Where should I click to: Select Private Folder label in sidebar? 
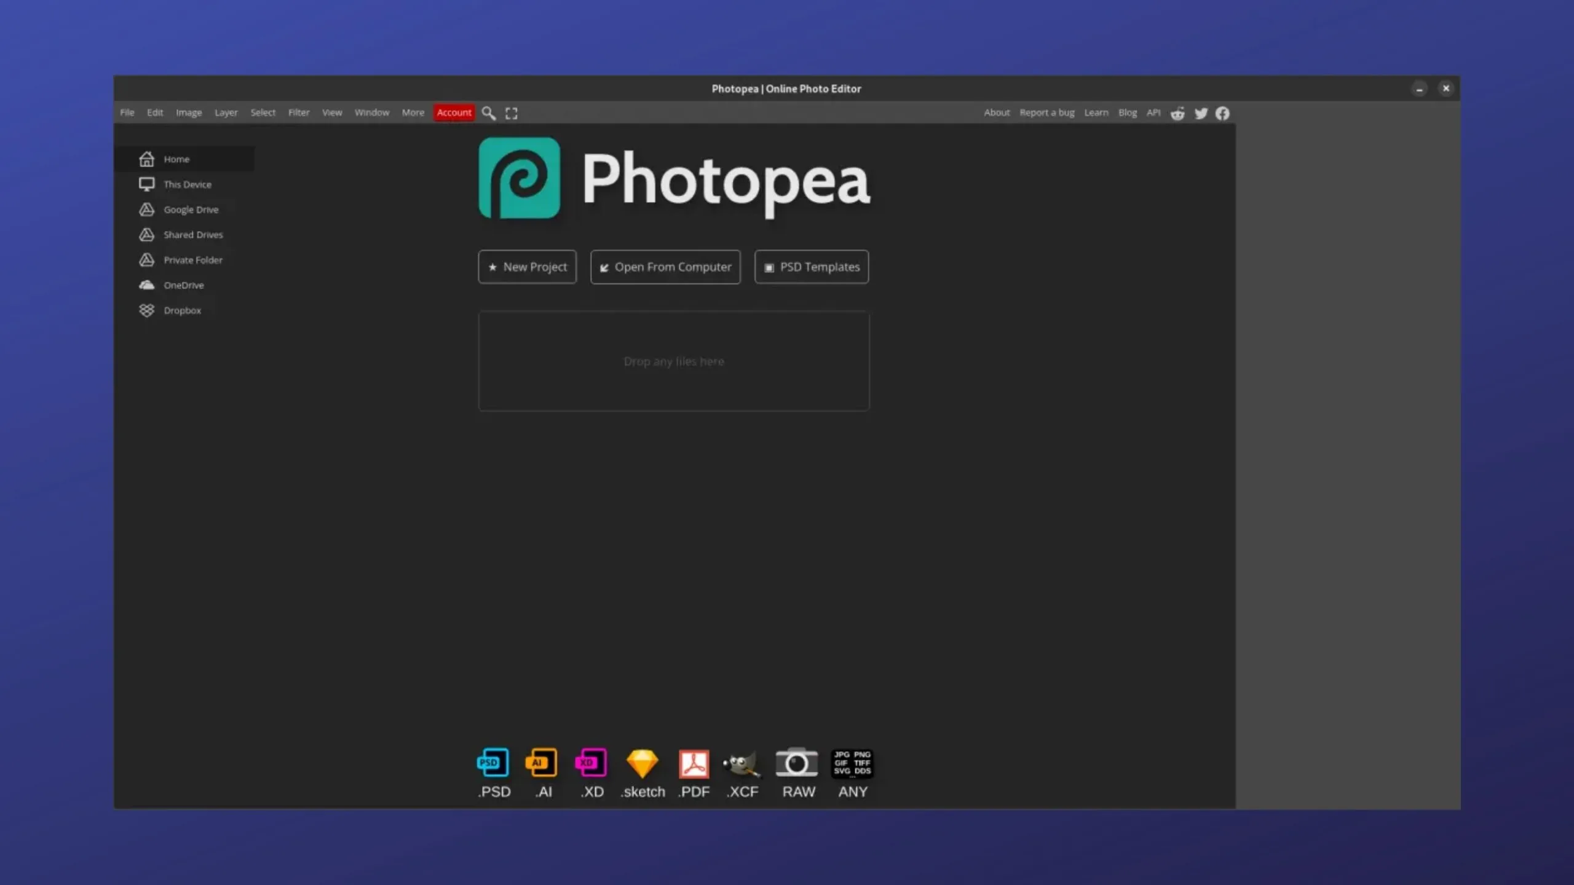click(x=193, y=260)
